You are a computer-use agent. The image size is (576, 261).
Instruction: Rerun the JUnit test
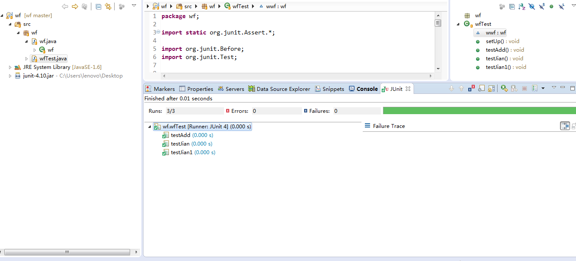[x=503, y=88]
